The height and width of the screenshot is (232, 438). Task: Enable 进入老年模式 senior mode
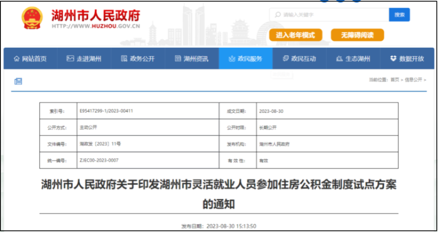coord(296,35)
